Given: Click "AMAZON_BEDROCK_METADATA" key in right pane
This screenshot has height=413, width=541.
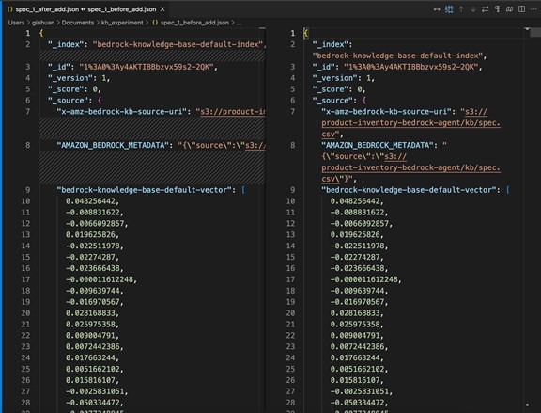Looking at the screenshot, I should [x=378, y=145].
